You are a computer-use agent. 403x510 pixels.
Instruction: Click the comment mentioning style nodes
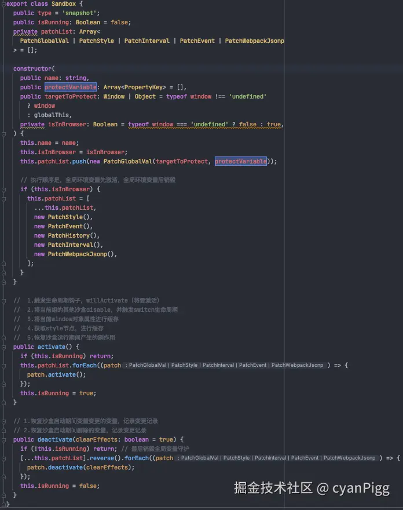[x=58, y=329]
